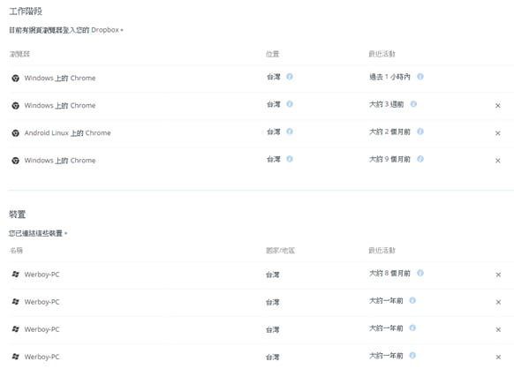The height and width of the screenshot is (369, 514).
Task: Click the 裝置 section heading
Action: pos(18,215)
